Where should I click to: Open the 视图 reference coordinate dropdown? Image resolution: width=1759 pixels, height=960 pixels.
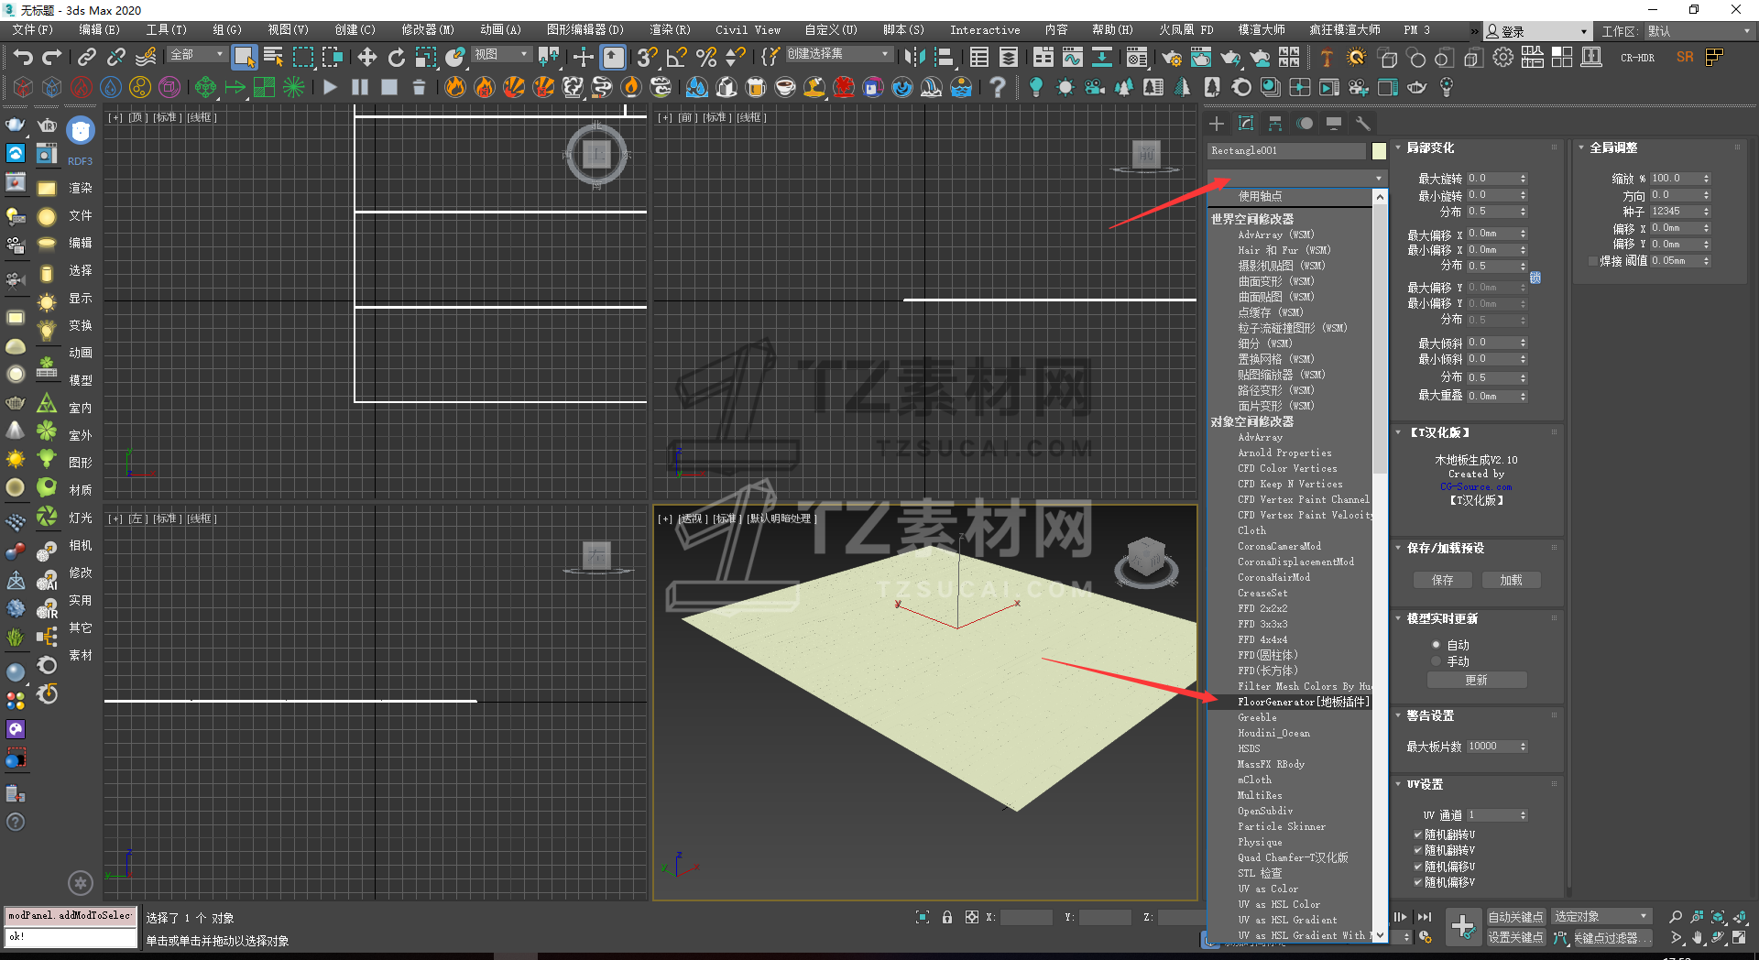(501, 55)
